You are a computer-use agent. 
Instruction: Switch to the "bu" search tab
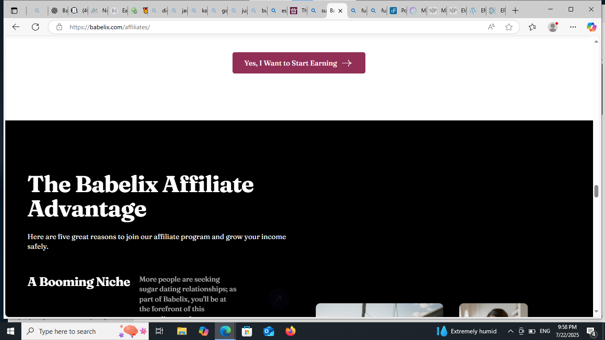[x=259, y=11]
